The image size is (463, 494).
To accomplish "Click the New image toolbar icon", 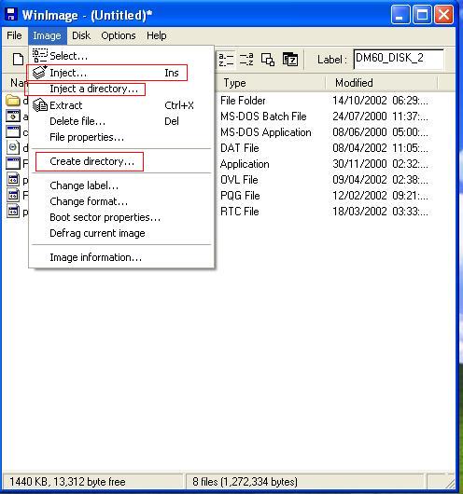I will pyautogui.click(x=18, y=59).
